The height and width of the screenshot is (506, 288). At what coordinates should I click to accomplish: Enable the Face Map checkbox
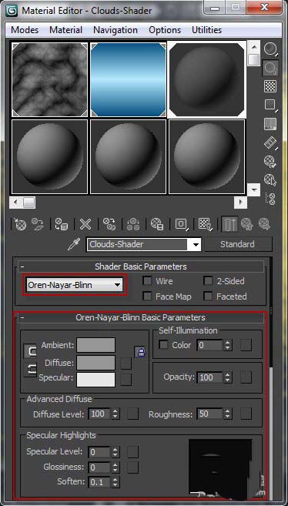tap(147, 297)
